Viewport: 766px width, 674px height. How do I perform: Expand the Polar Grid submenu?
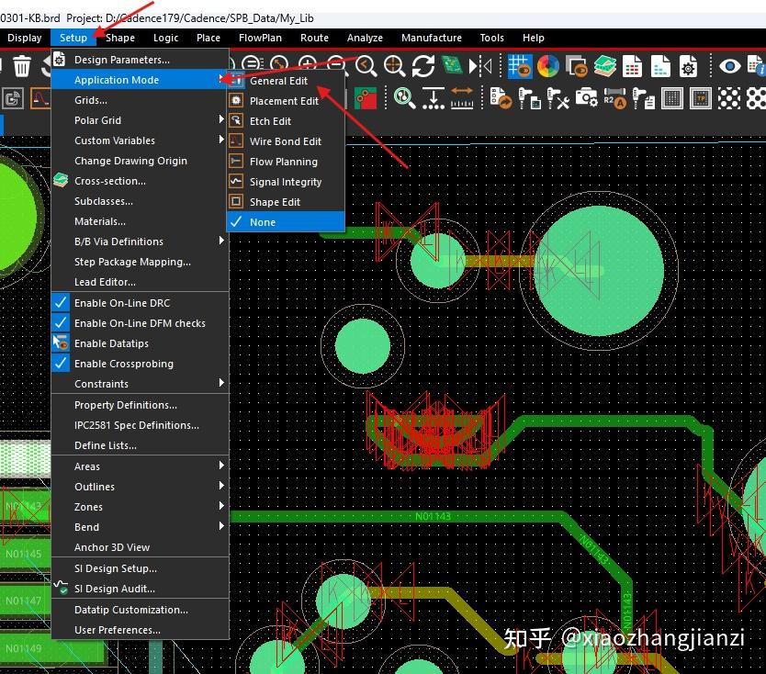tap(140, 120)
